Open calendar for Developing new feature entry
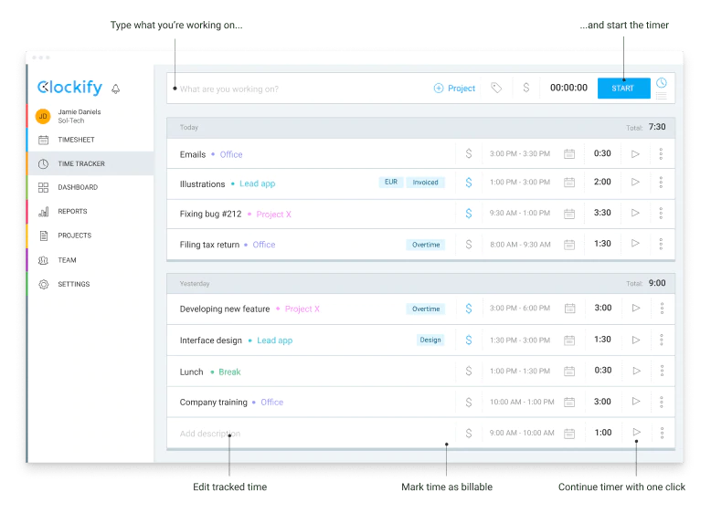 tap(570, 309)
